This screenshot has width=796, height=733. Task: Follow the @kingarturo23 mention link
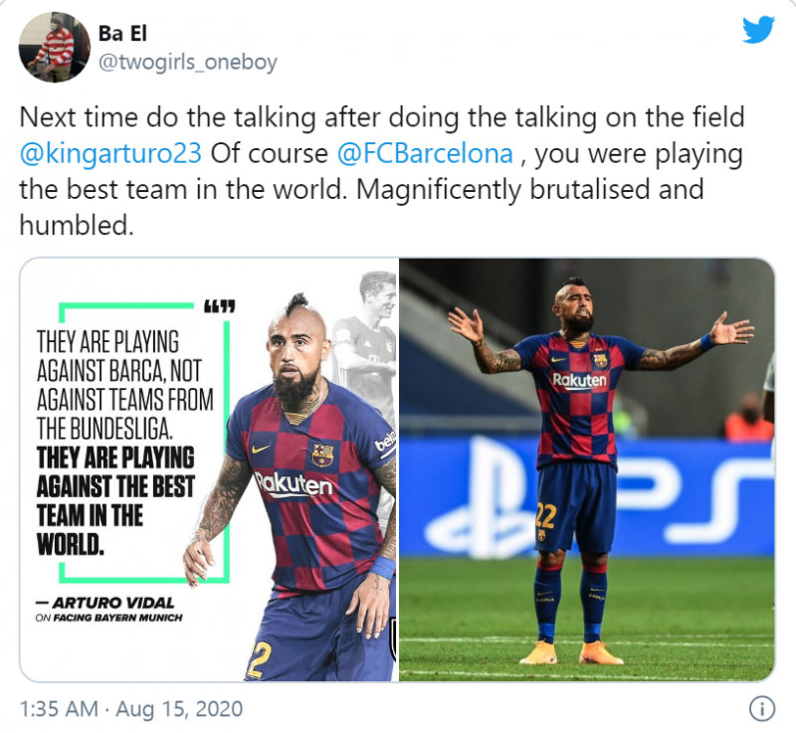(x=110, y=153)
